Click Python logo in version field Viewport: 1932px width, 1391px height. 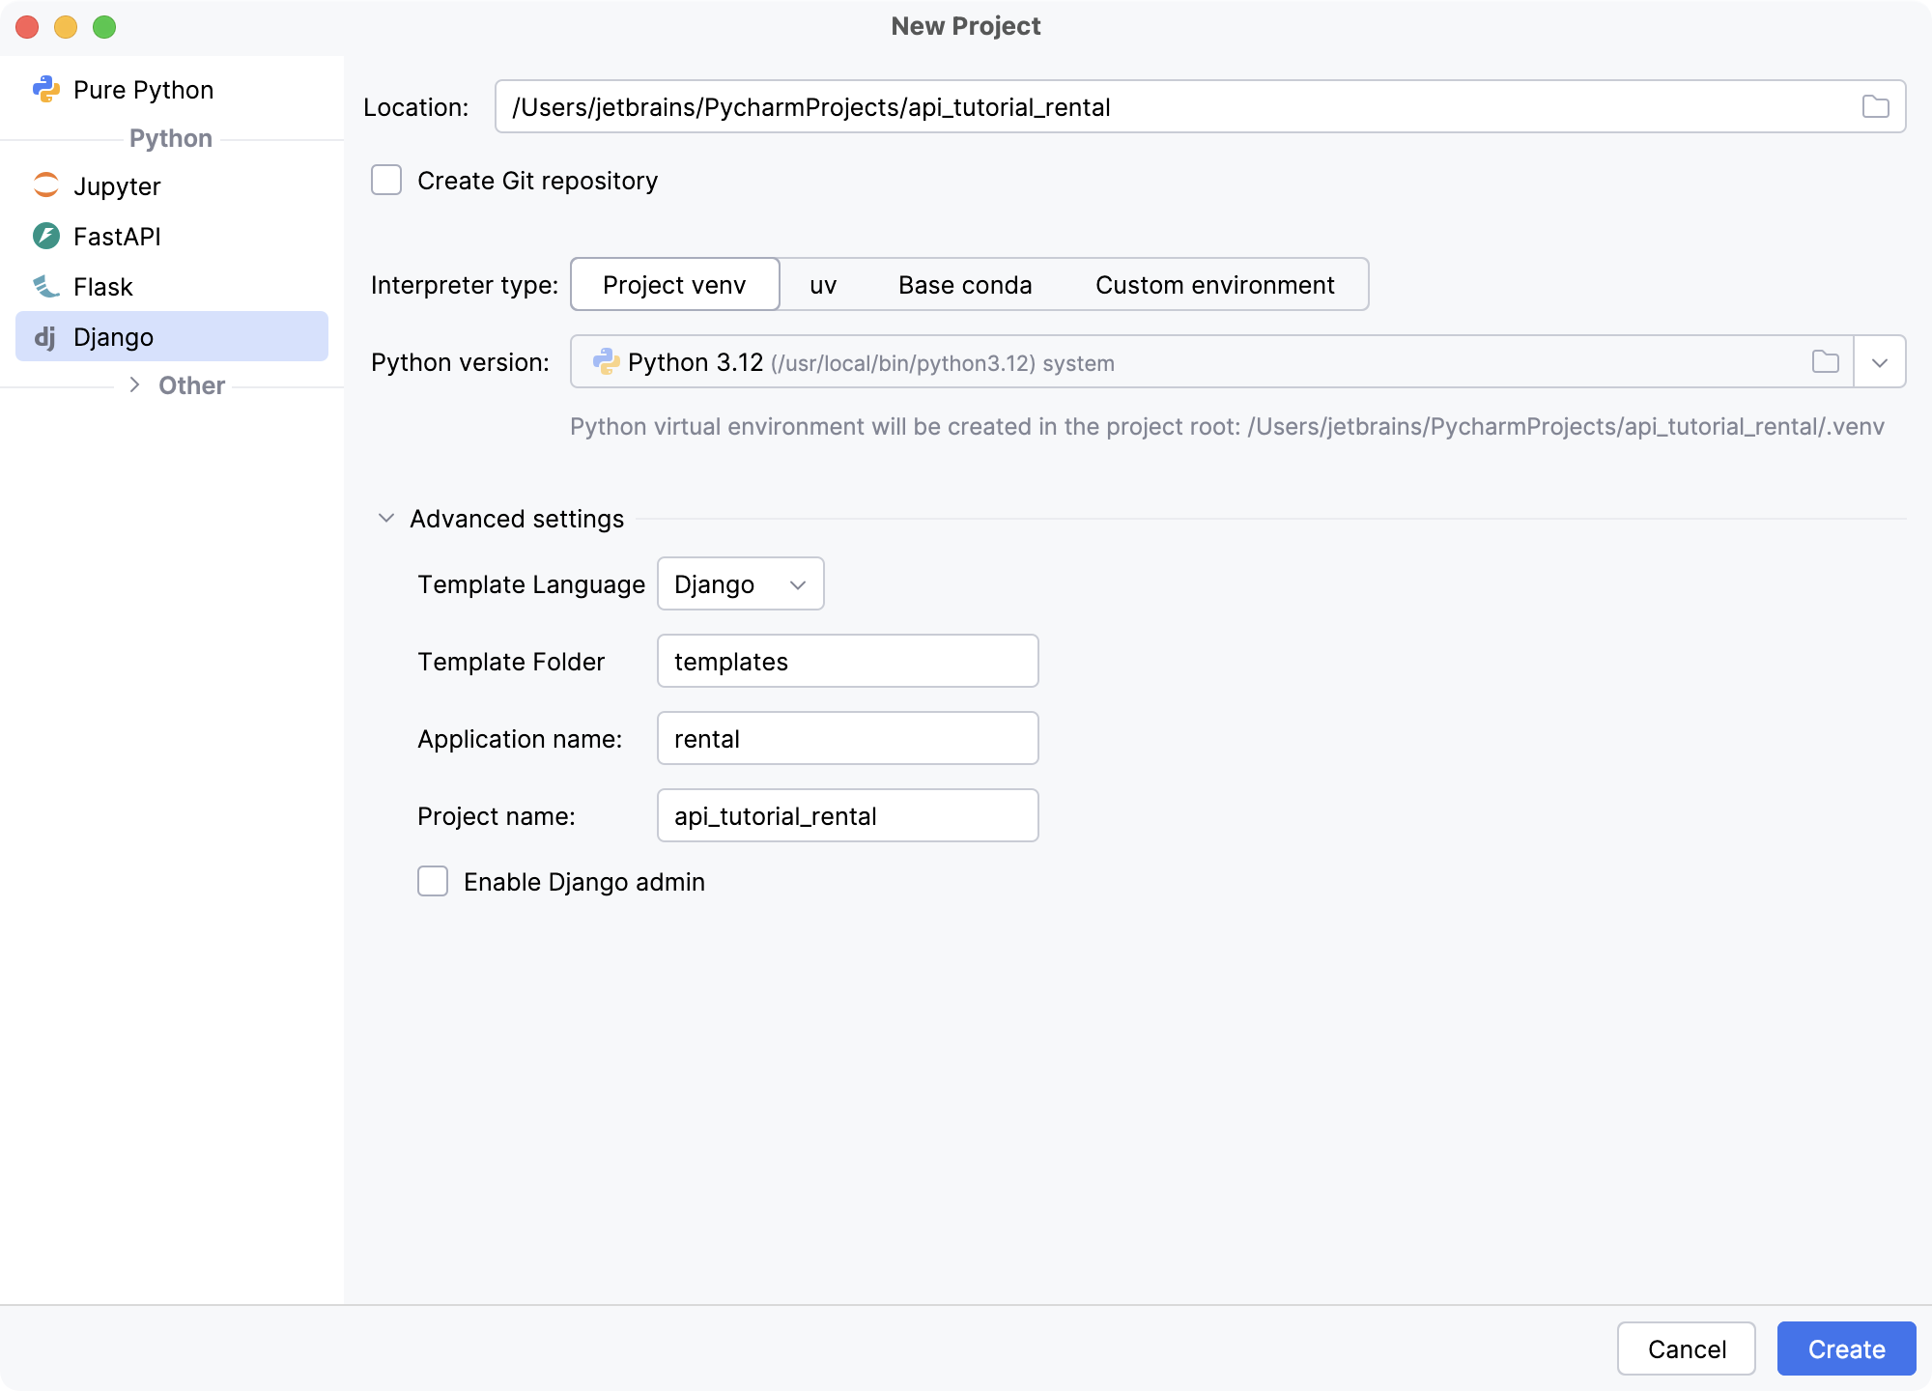(606, 362)
